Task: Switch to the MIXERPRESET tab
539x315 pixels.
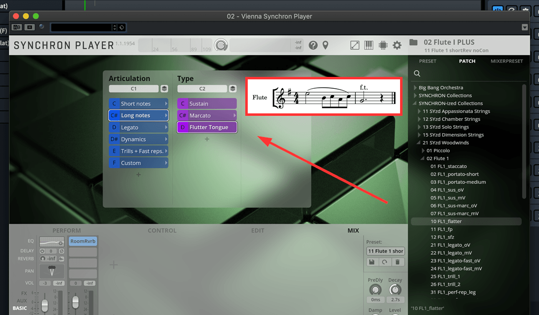Action: tap(507, 61)
